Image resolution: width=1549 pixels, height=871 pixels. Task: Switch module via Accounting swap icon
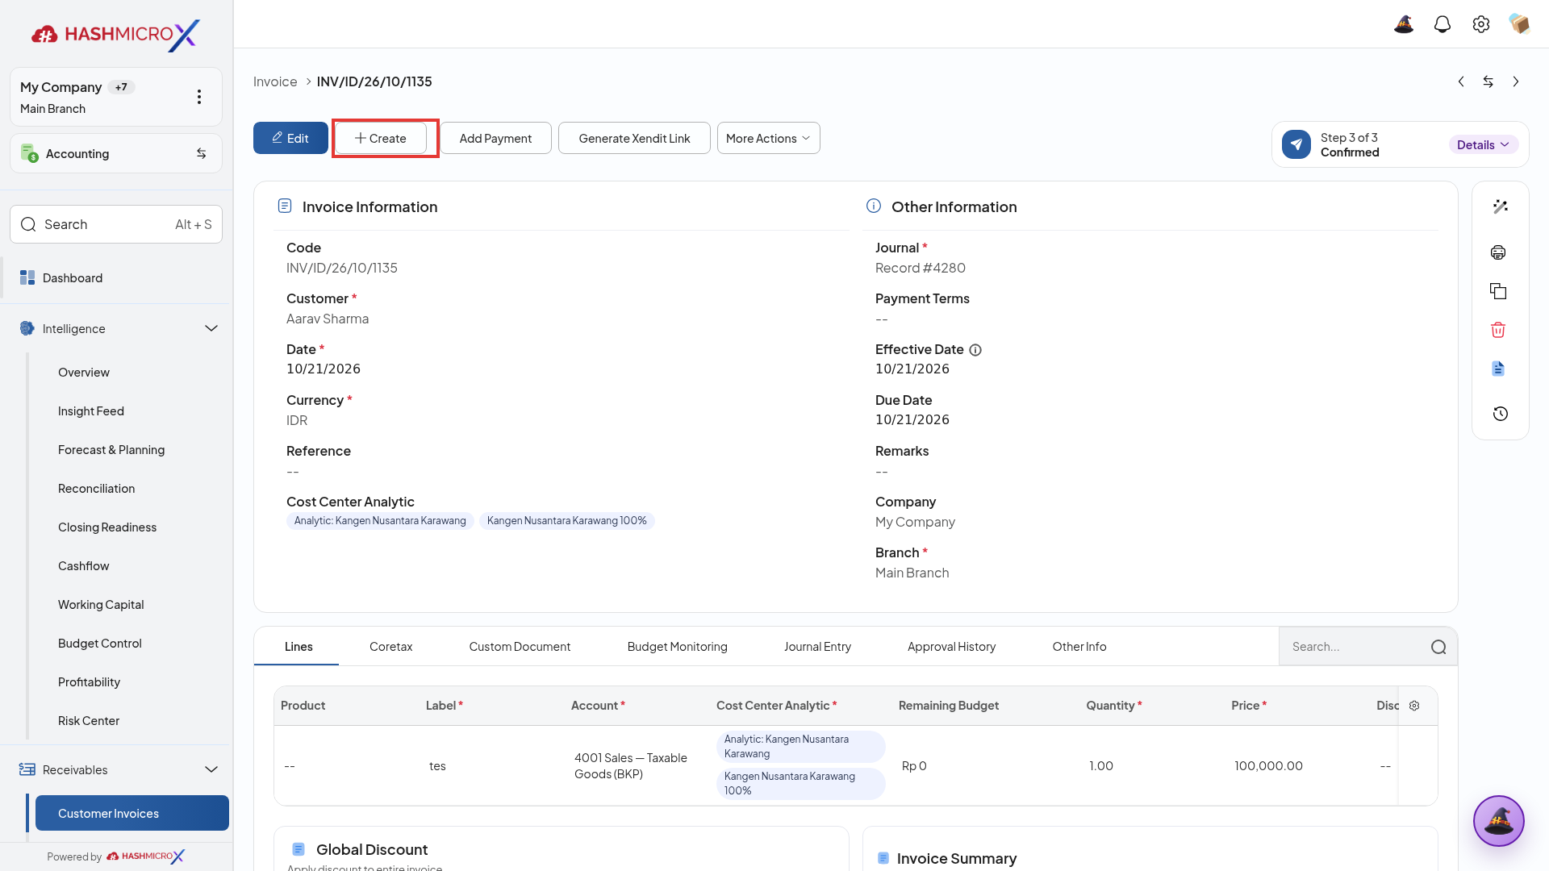(202, 153)
